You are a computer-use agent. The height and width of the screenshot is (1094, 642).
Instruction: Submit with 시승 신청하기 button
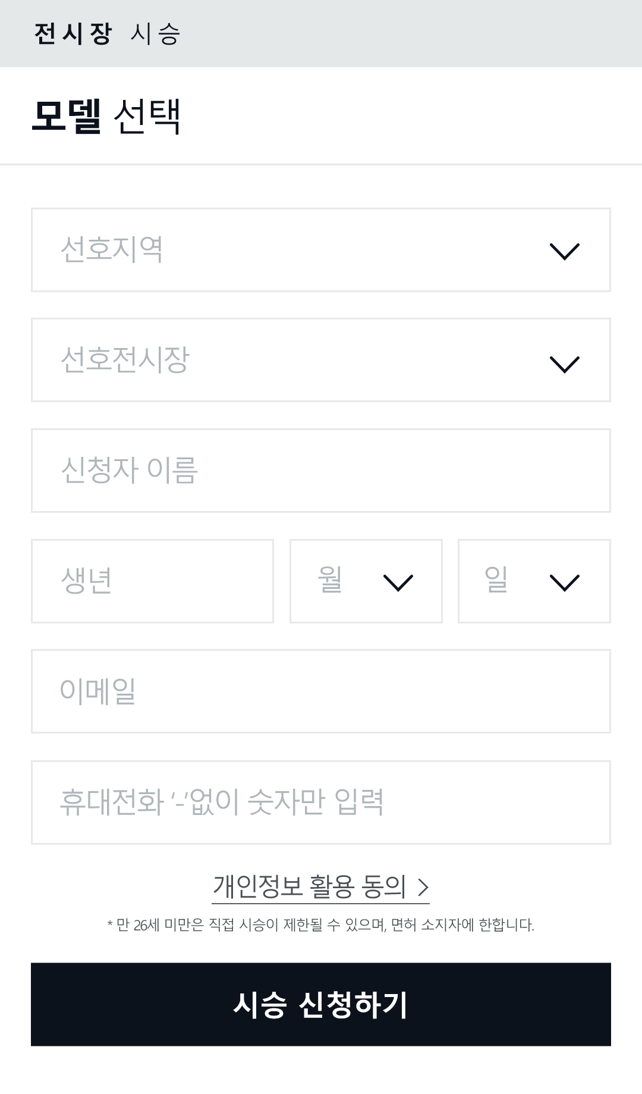(321, 1004)
